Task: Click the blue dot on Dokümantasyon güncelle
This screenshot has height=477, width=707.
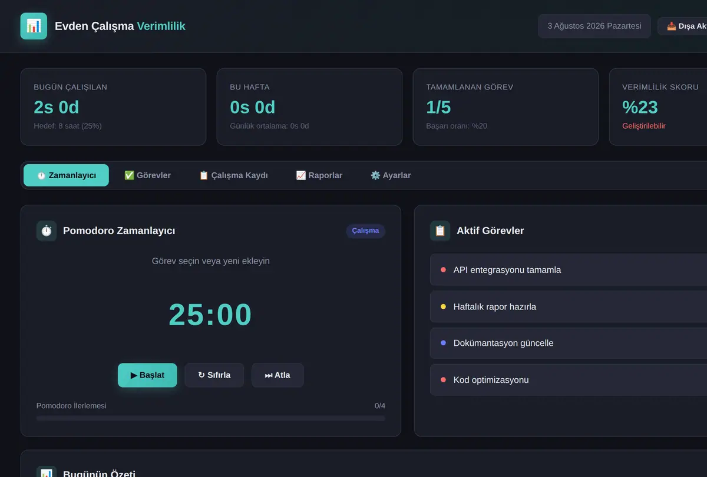Action: point(443,343)
